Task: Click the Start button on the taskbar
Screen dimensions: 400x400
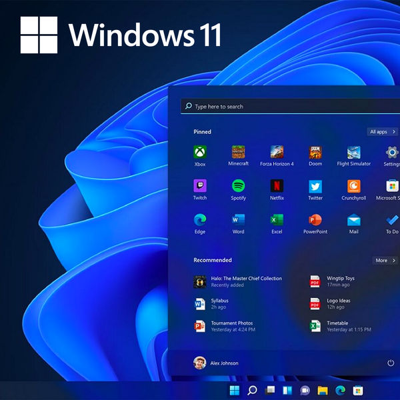Action: tap(235, 390)
